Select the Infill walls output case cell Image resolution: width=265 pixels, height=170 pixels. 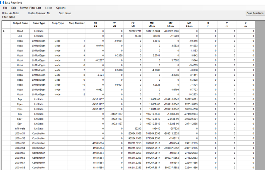tap(20, 129)
